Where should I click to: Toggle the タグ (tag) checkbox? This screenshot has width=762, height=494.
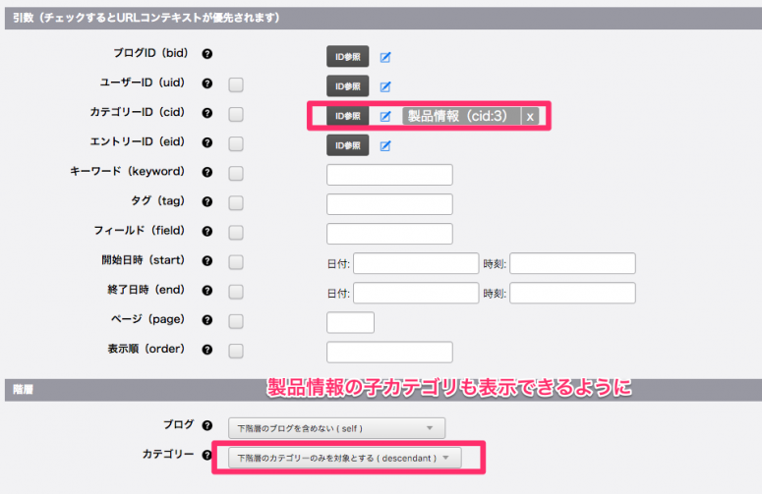tap(236, 203)
